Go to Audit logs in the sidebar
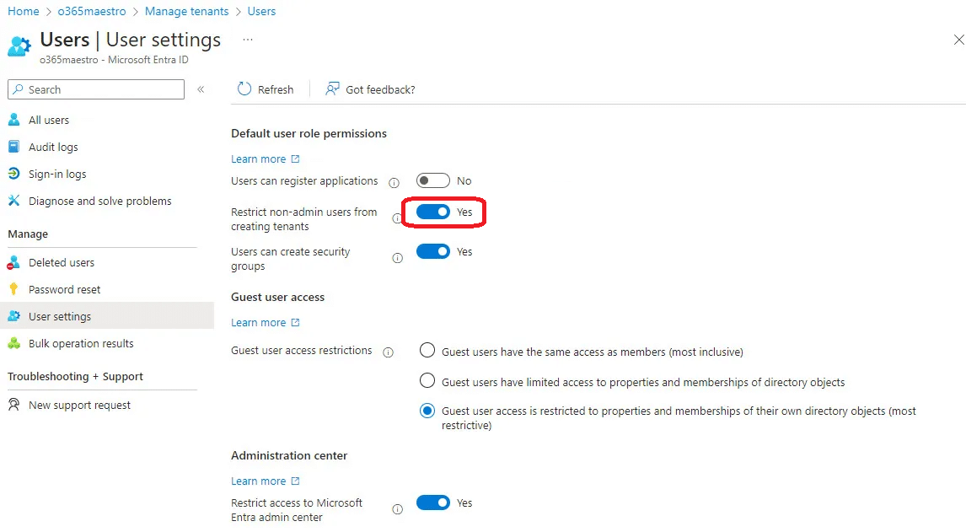966x532 pixels. (53, 147)
